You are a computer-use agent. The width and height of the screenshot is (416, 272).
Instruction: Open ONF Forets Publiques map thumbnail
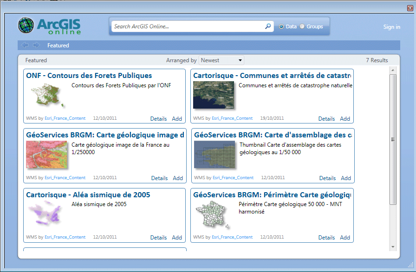(x=46, y=95)
